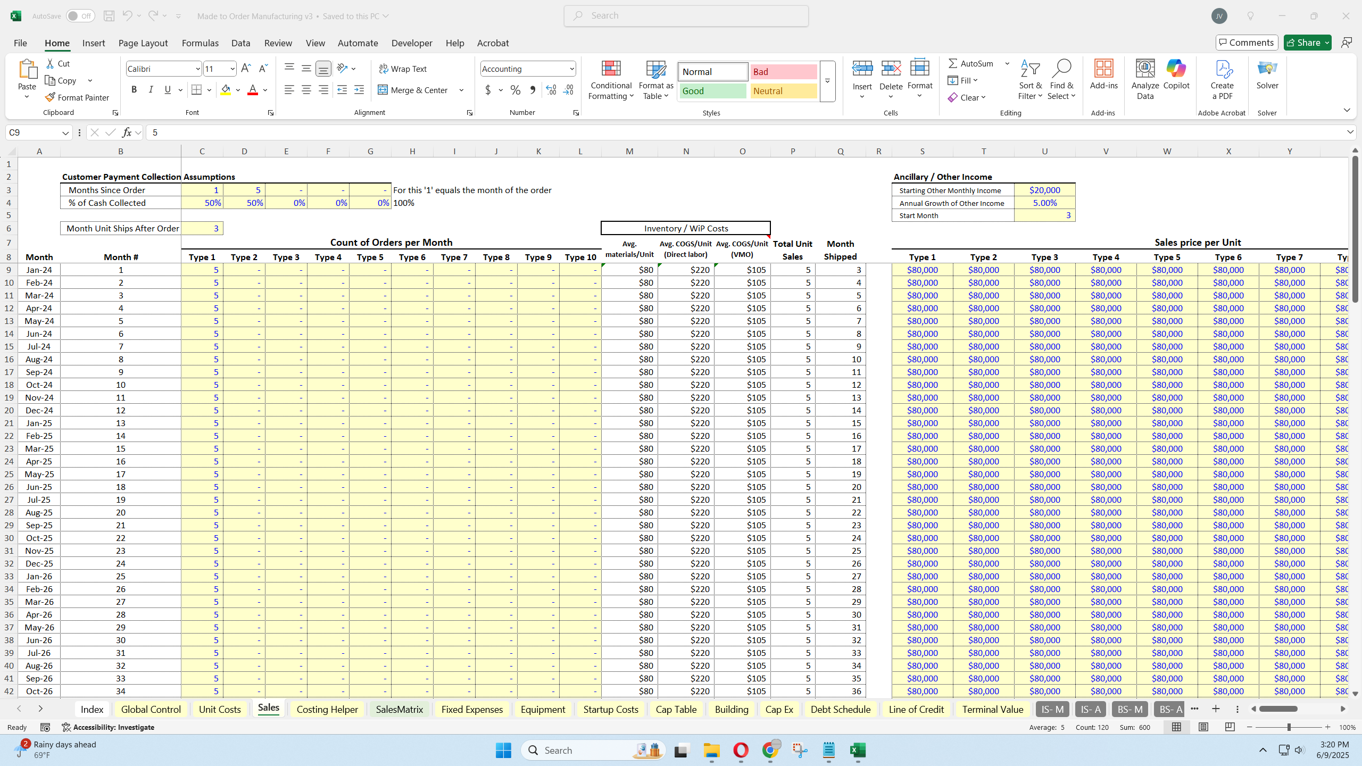
Task: Click the Comma Style icon
Action: [x=533, y=90]
